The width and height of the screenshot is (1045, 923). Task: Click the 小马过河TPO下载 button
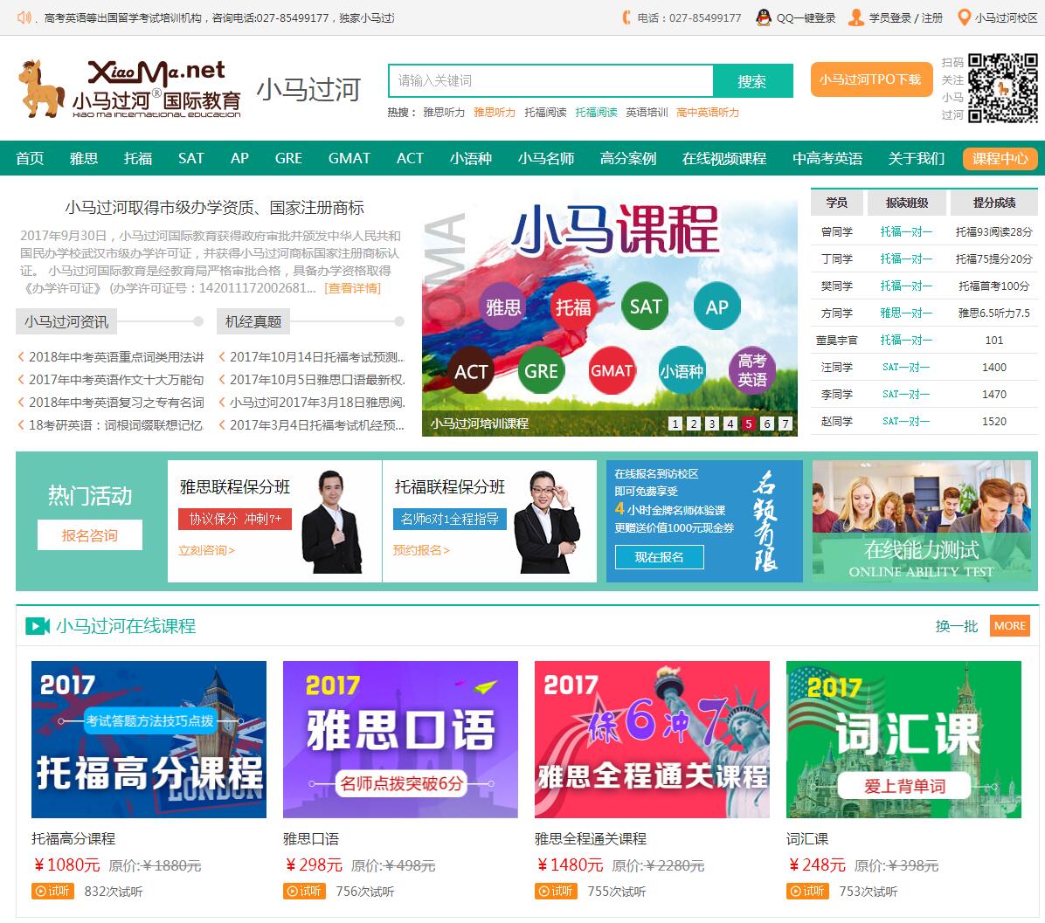pyautogui.click(x=871, y=80)
